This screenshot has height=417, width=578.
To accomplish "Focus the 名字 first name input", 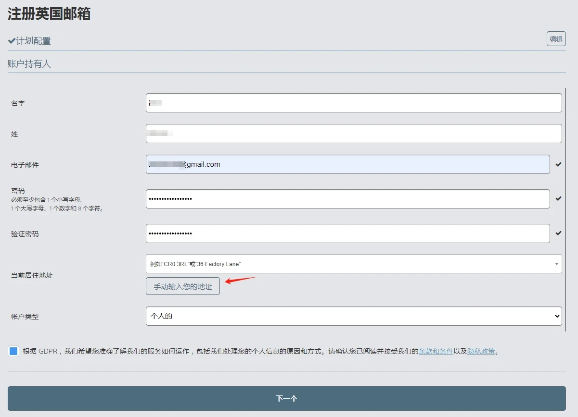I will pyautogui.click(x=354, y=103).
